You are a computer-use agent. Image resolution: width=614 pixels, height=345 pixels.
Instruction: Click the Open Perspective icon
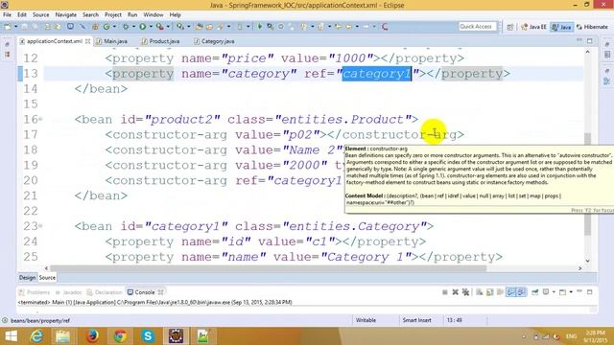coord(509,27)
